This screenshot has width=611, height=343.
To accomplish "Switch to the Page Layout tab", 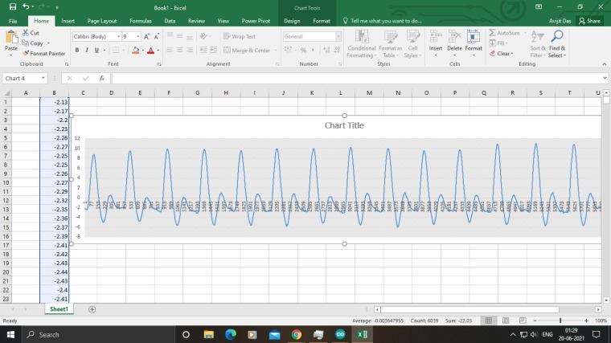I will tap(102, 21).
